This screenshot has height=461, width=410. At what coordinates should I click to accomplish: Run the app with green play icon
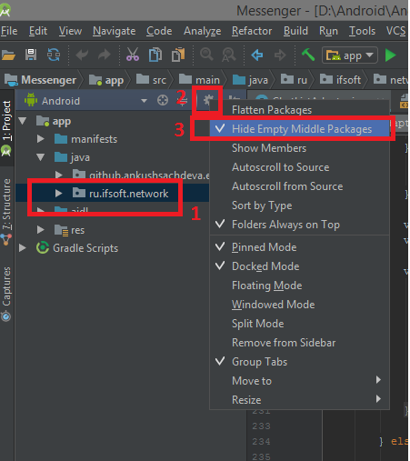point(390,55)
